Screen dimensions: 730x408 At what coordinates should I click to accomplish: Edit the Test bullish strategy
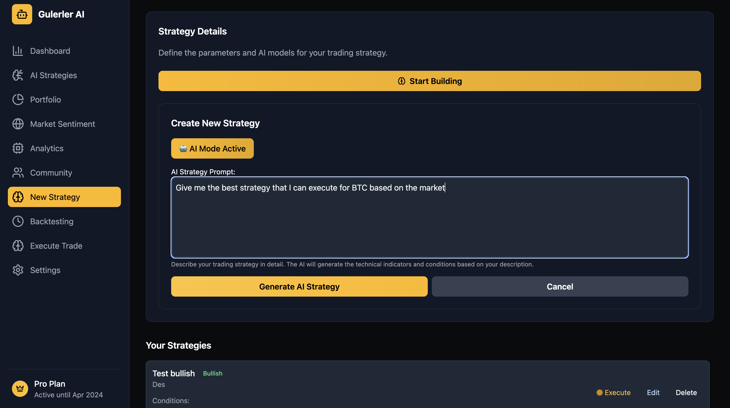[653, 393]
